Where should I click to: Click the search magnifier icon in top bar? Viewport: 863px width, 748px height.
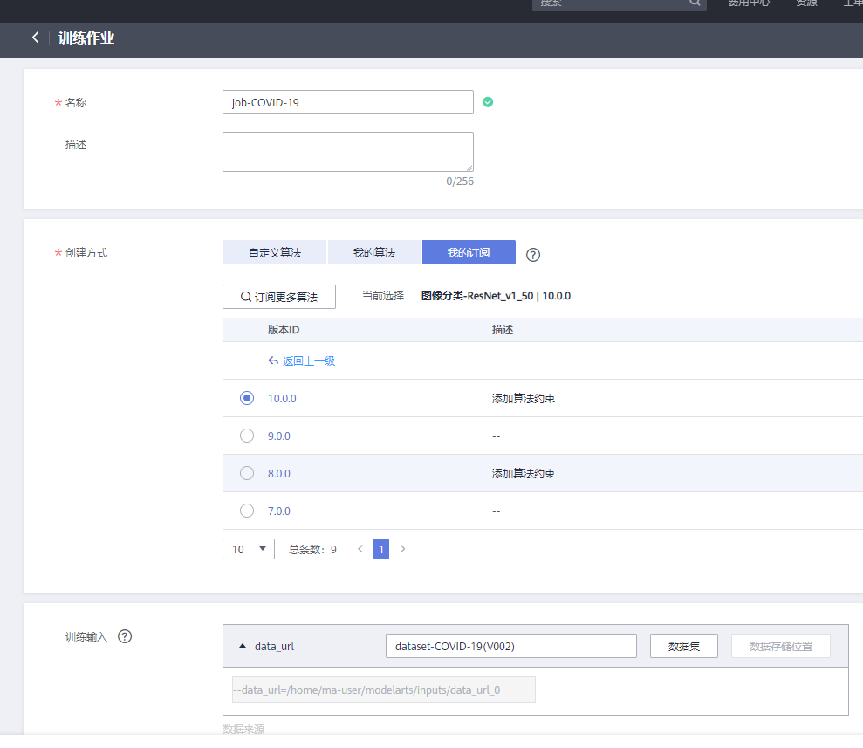[x=695, y=3]
